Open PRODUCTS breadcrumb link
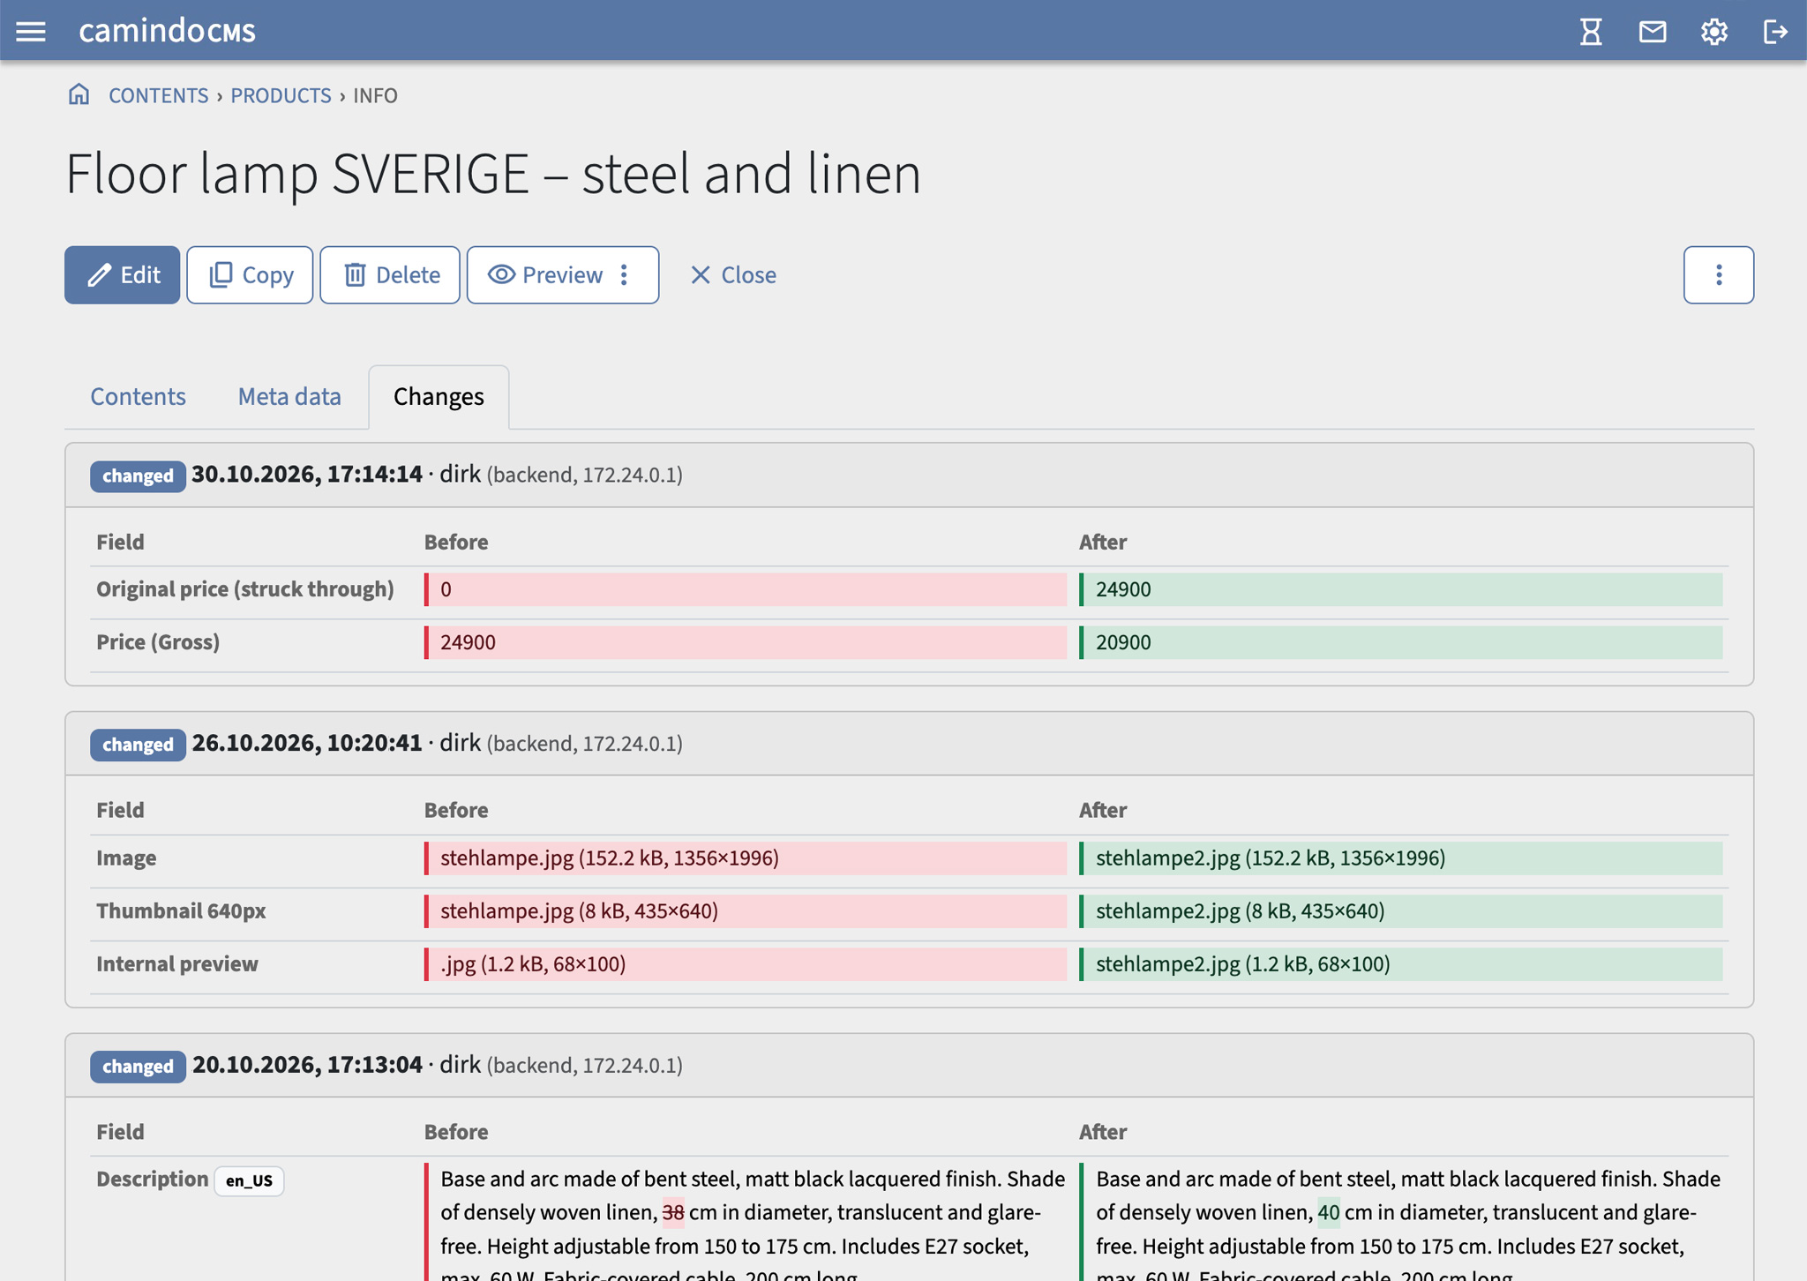This screenshot has height=1281, width=1807. [x=281, y=95]
